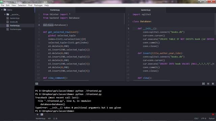Click line number 5 in backend.py gutter
This screenshot has height=121, width=216.
coord(128,29)
